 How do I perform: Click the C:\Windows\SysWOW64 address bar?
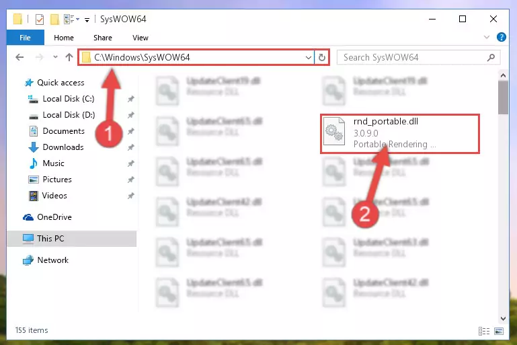pos(196,57)
